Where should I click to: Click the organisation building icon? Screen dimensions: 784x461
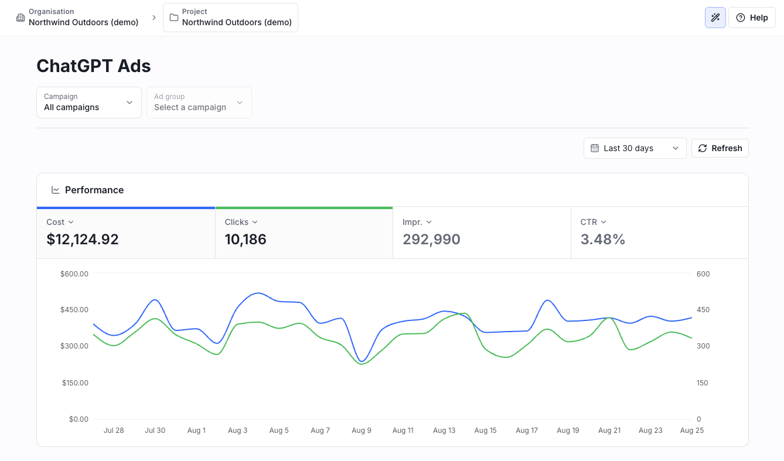pos(21,18)
